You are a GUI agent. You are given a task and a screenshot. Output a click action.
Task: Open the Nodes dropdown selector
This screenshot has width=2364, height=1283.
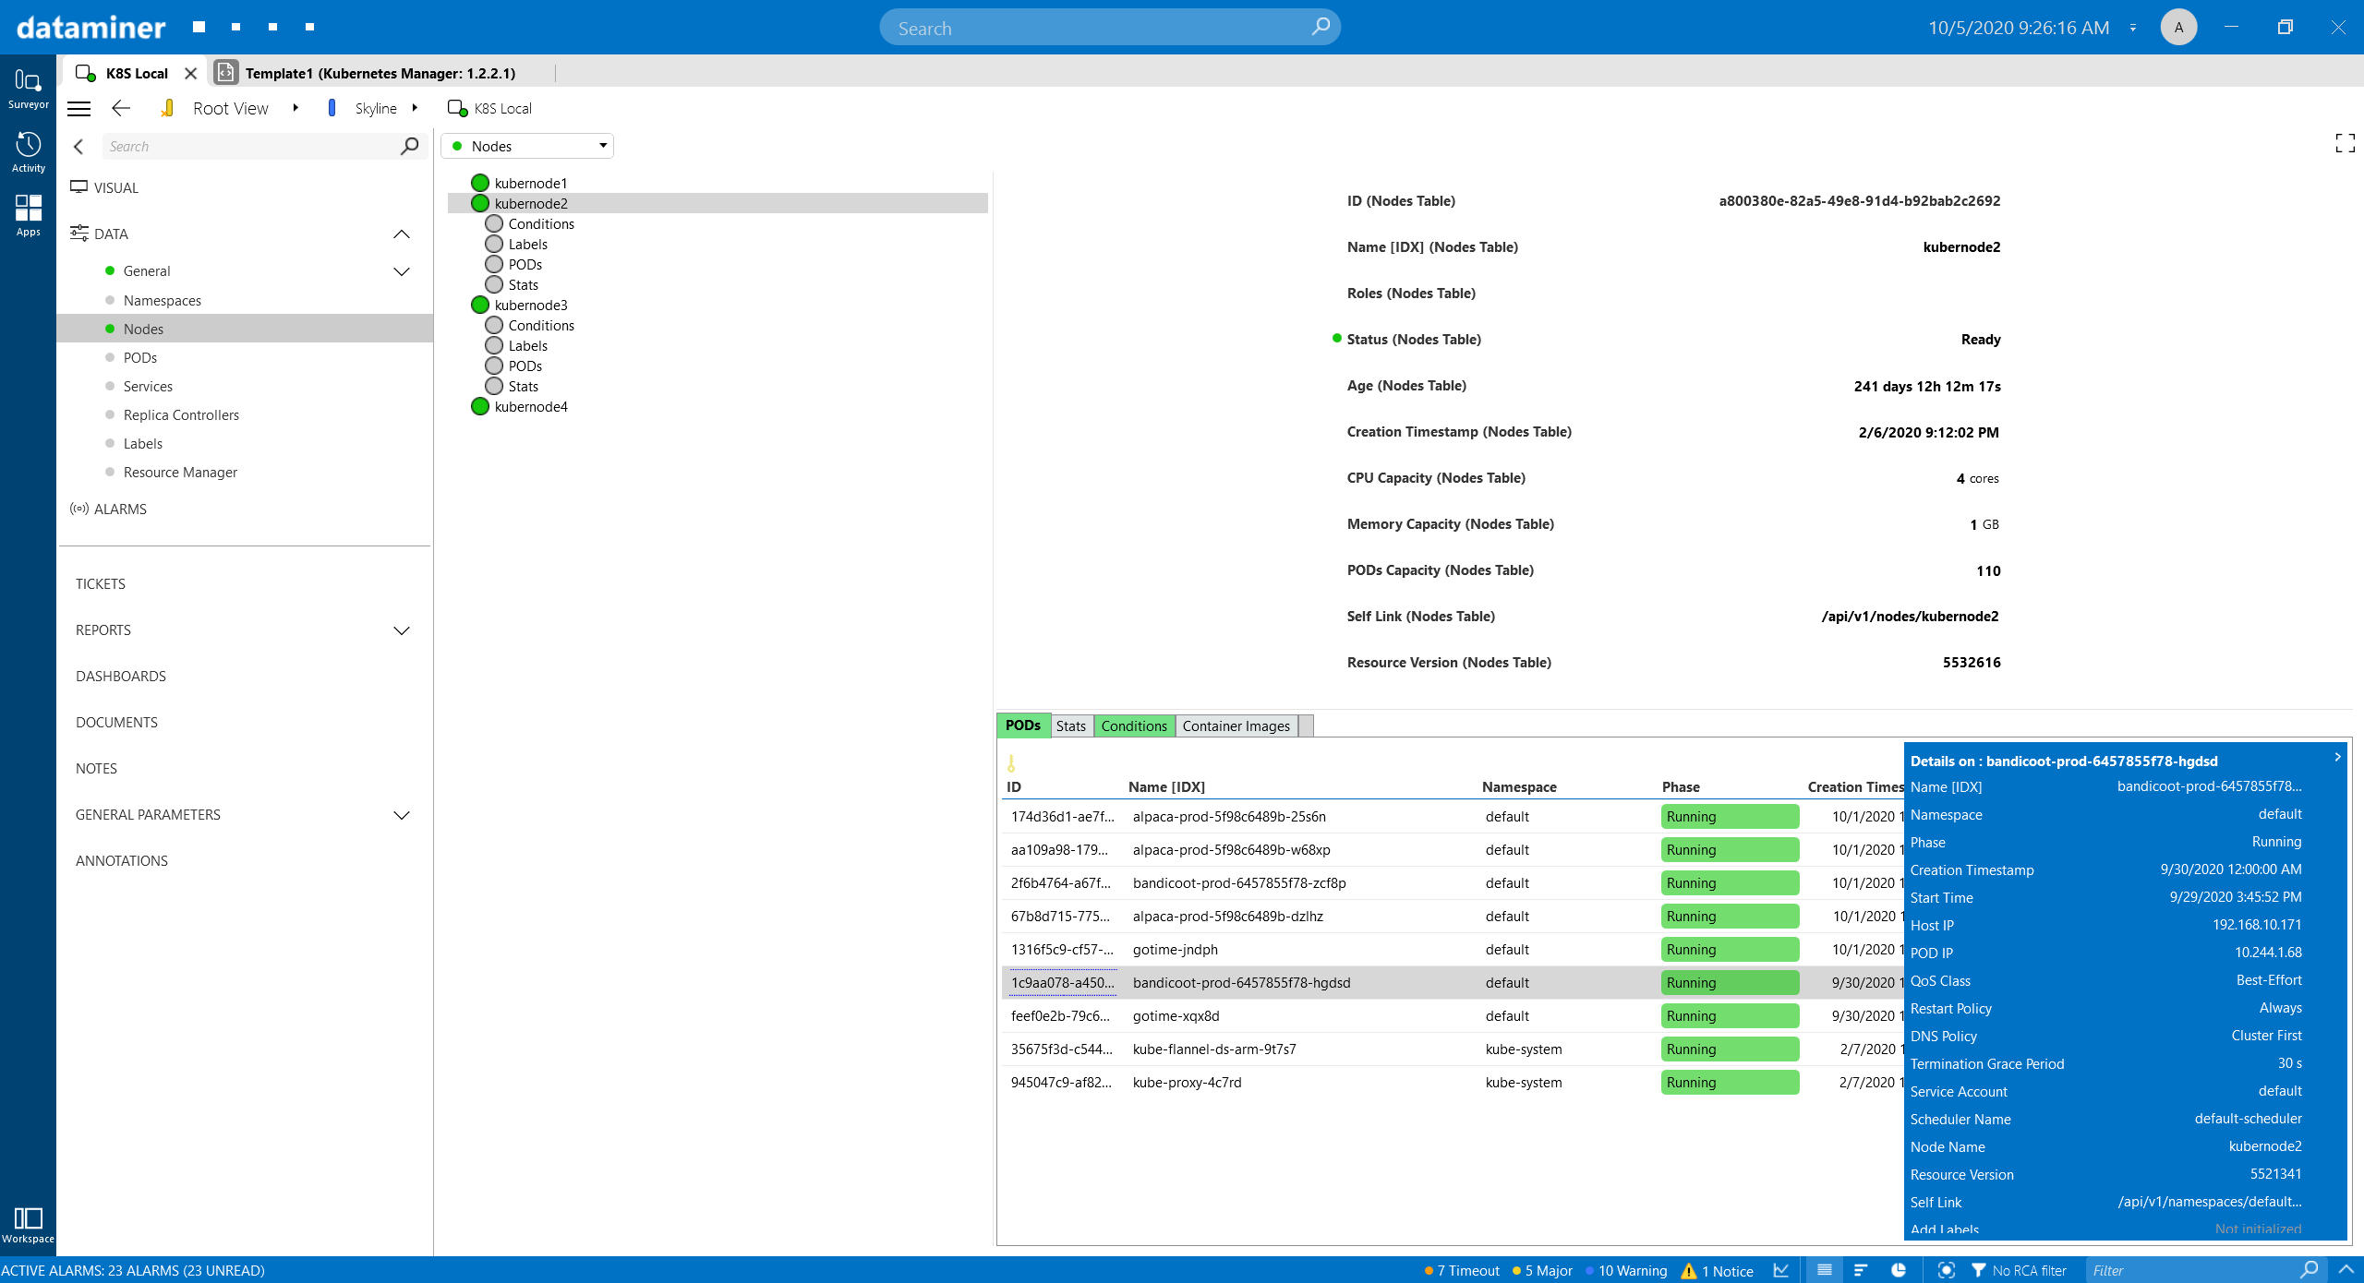click(x=528, y=146)
